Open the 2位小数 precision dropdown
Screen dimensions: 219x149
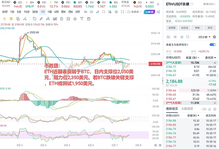(x=204, y=37)
